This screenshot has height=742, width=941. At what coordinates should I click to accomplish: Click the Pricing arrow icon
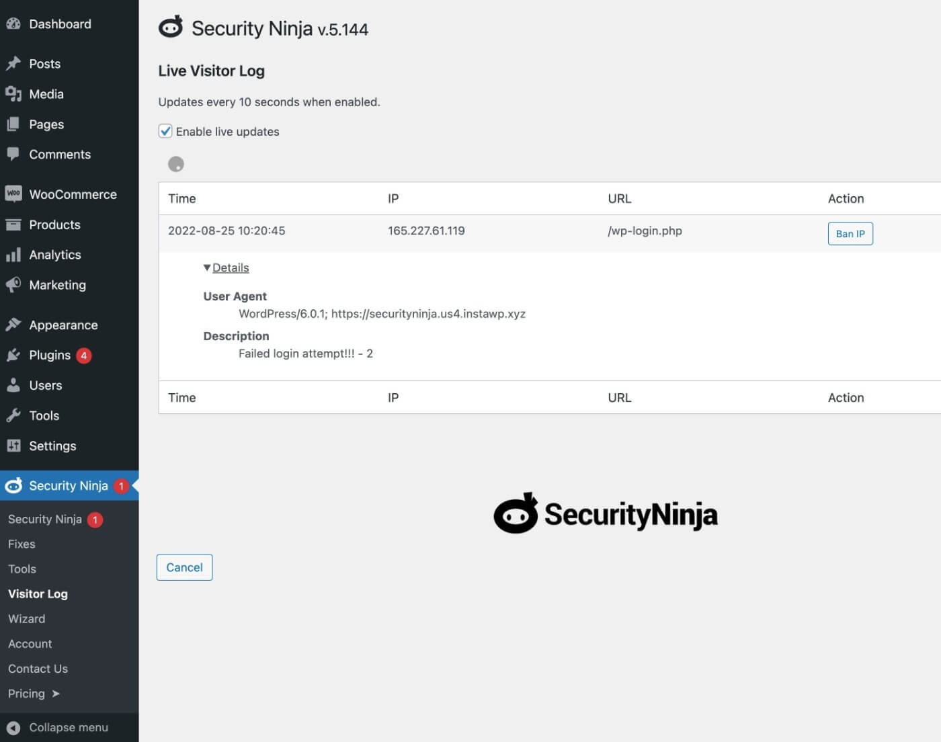coord(56,694)
